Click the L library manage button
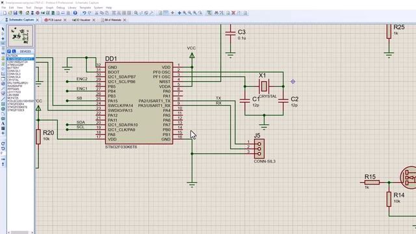This screenshot has width=416, height=234. (14, 51)
